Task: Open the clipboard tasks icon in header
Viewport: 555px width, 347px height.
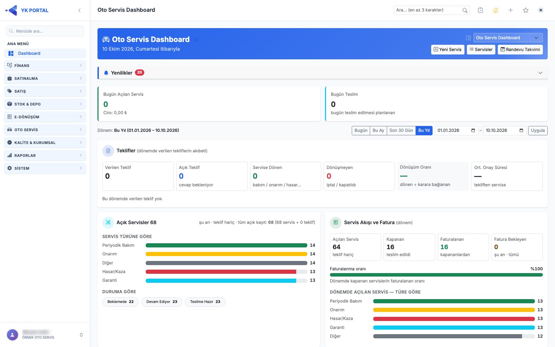Action: coord(480,10)
